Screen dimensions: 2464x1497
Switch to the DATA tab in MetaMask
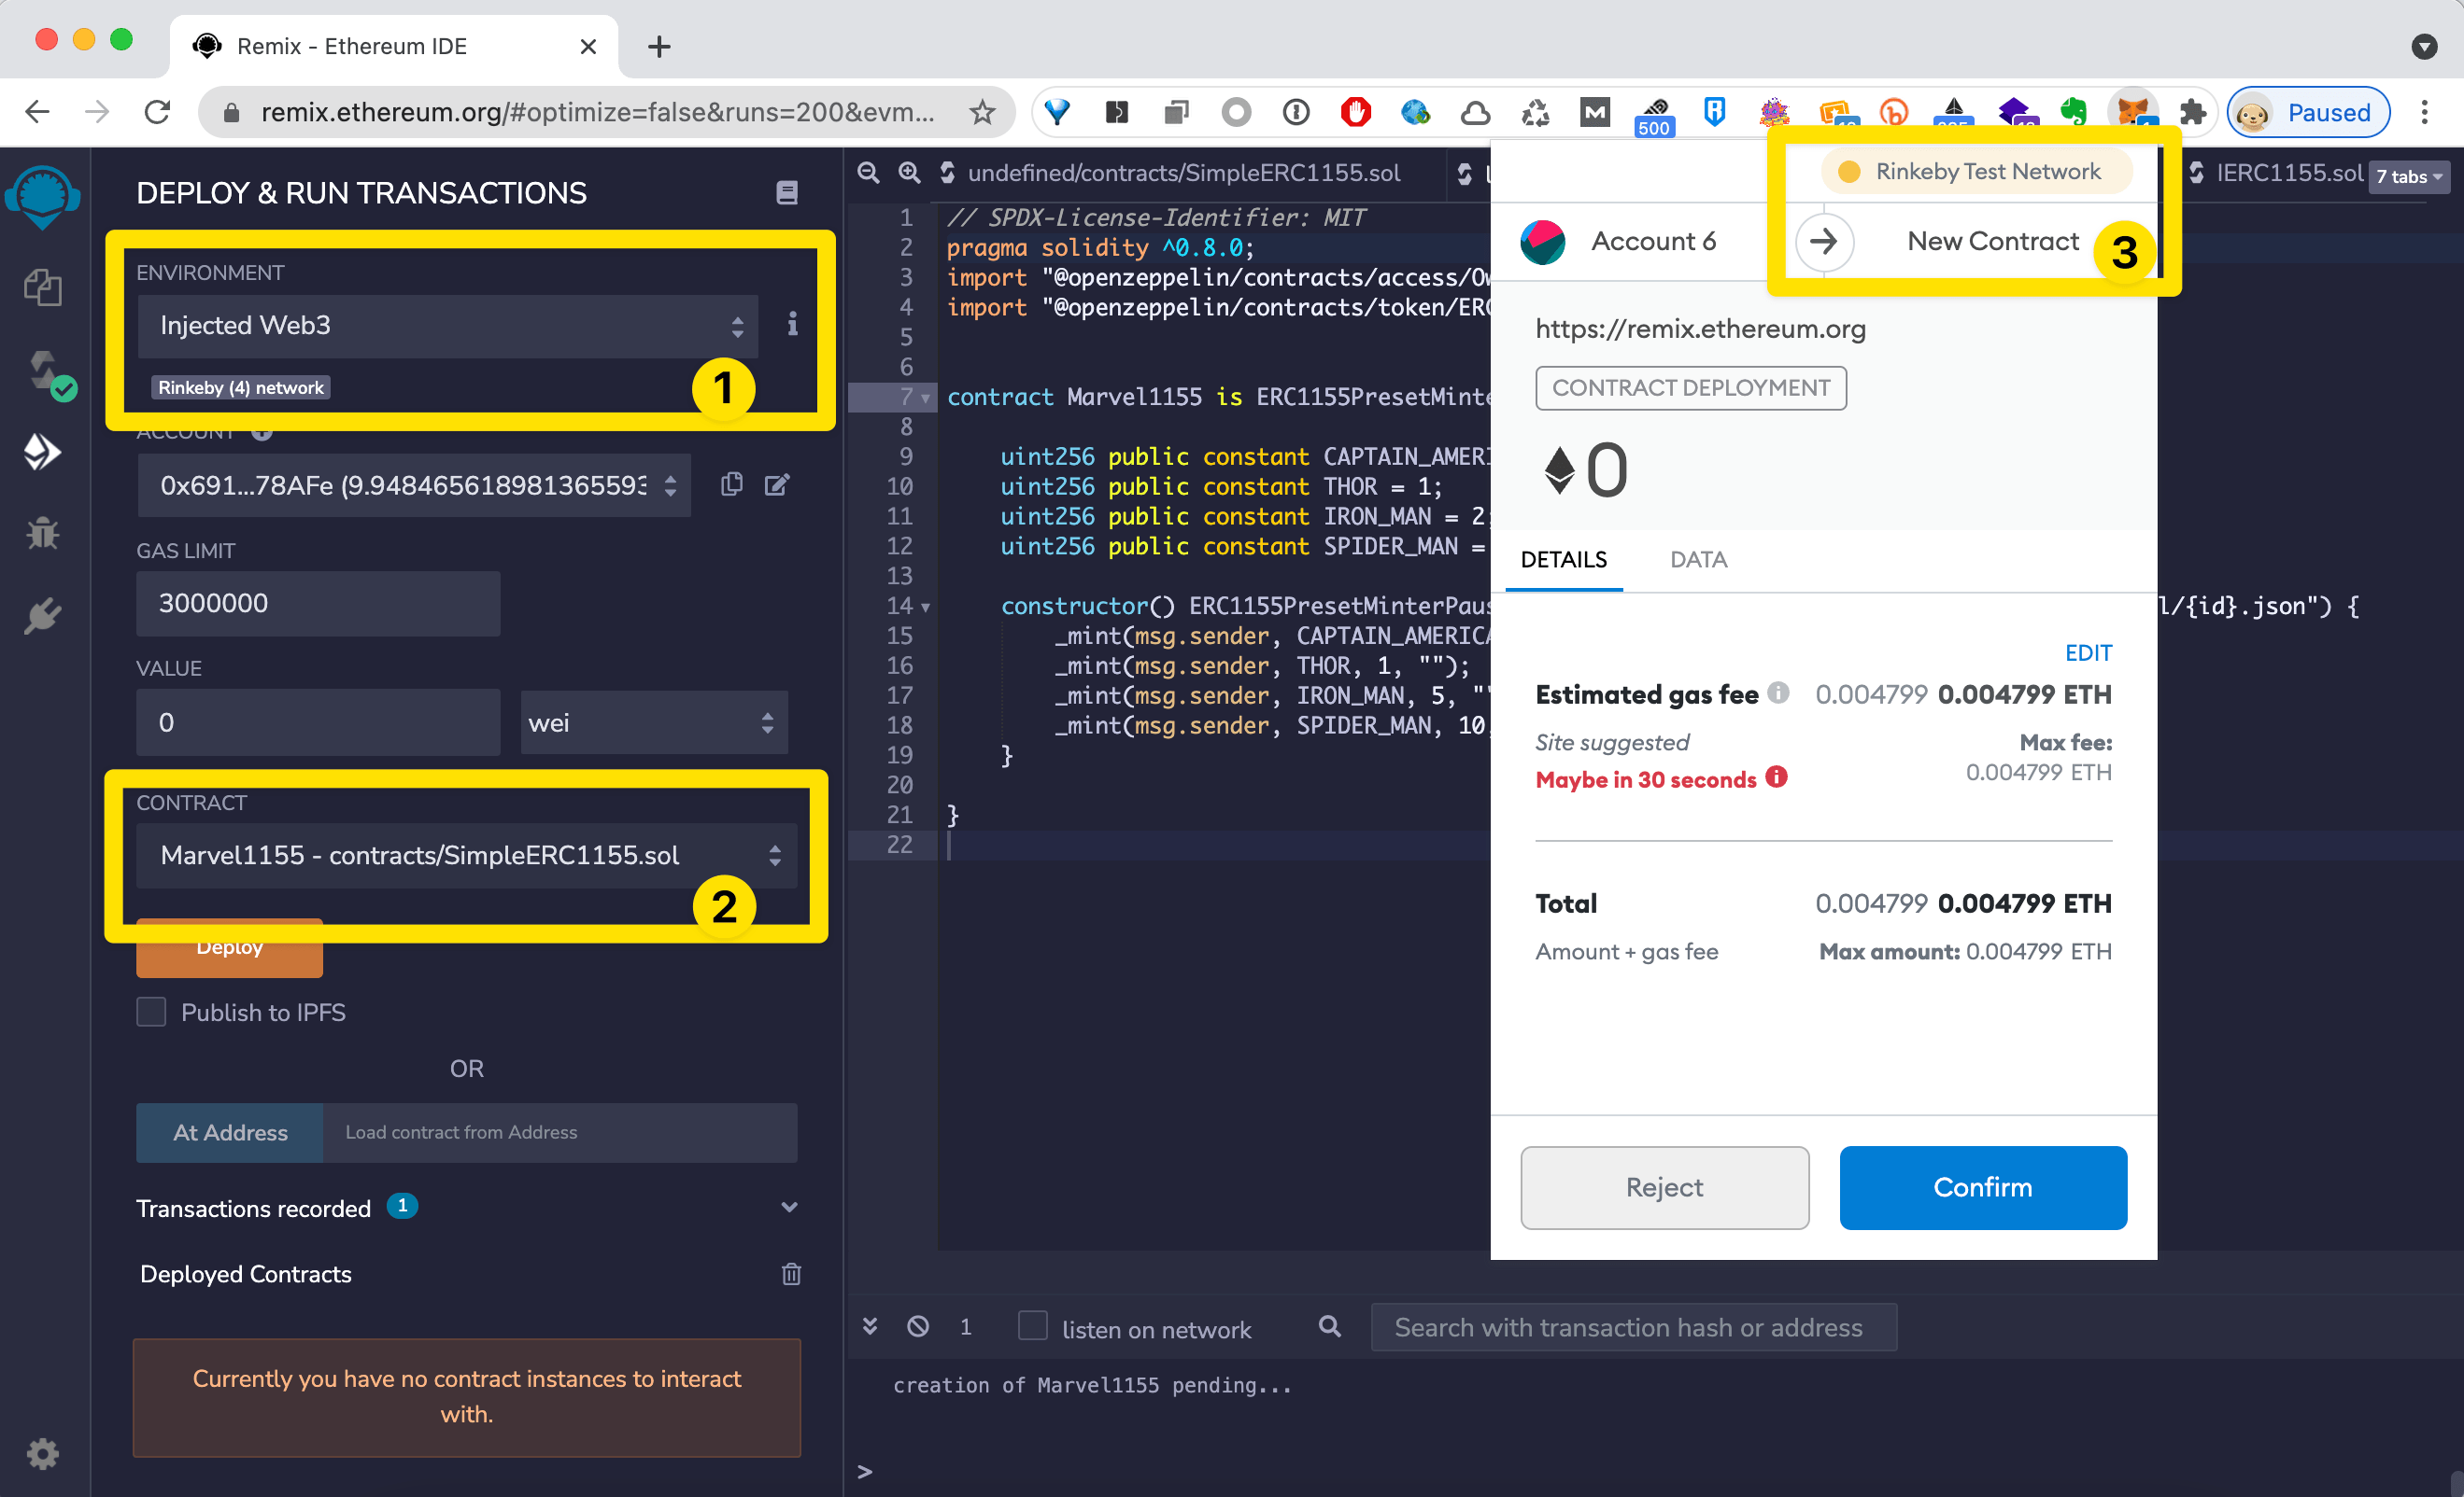[x=1698, y=560]
